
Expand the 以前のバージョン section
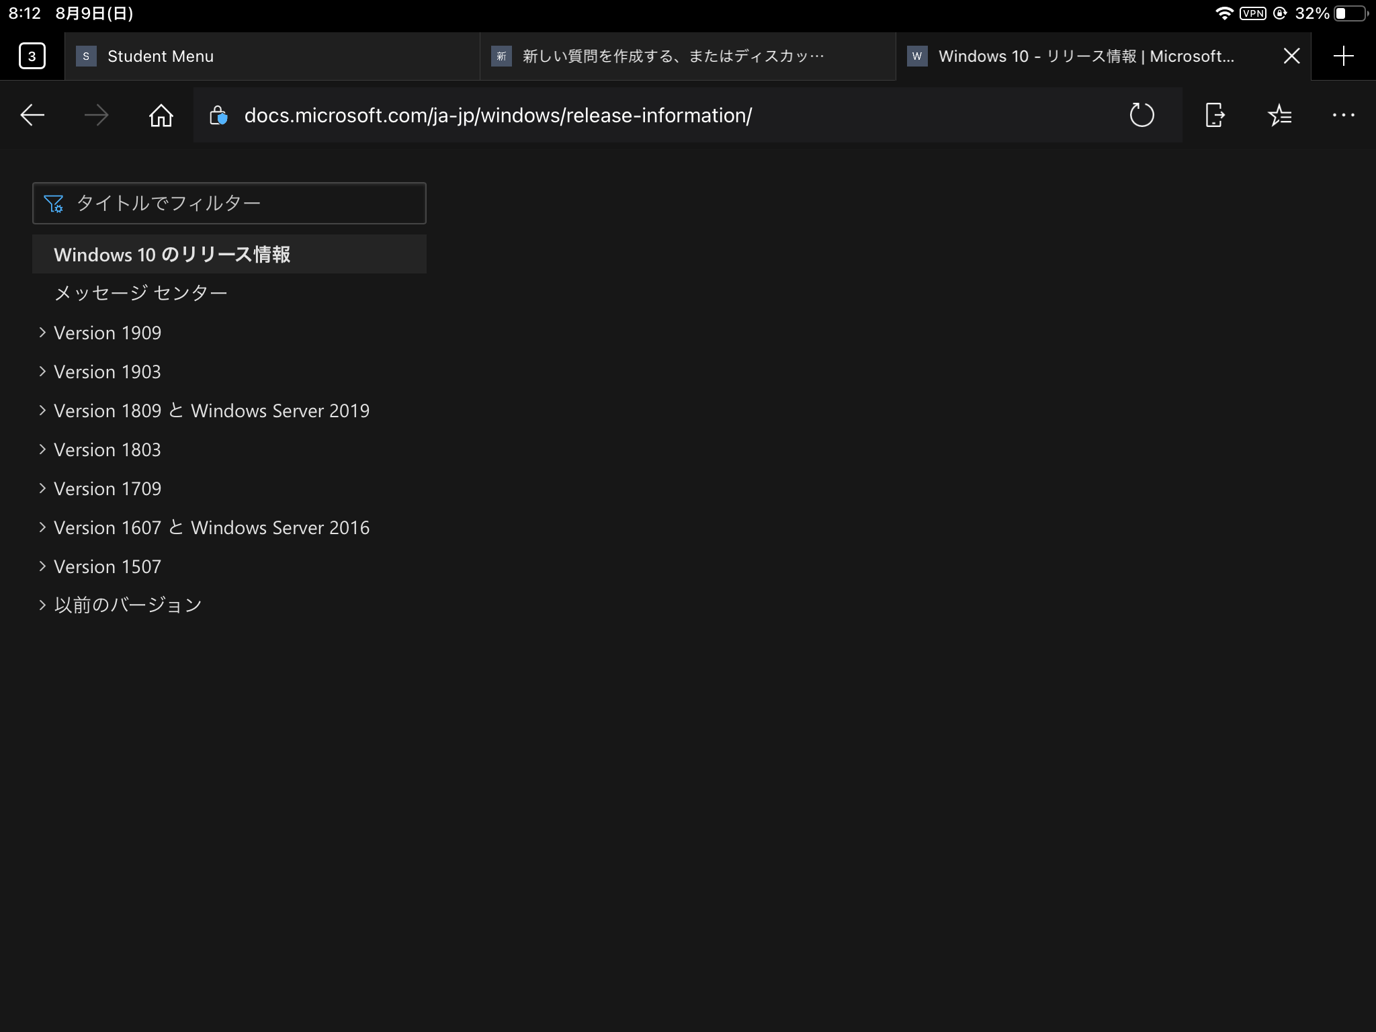click(x=42, y=605)
